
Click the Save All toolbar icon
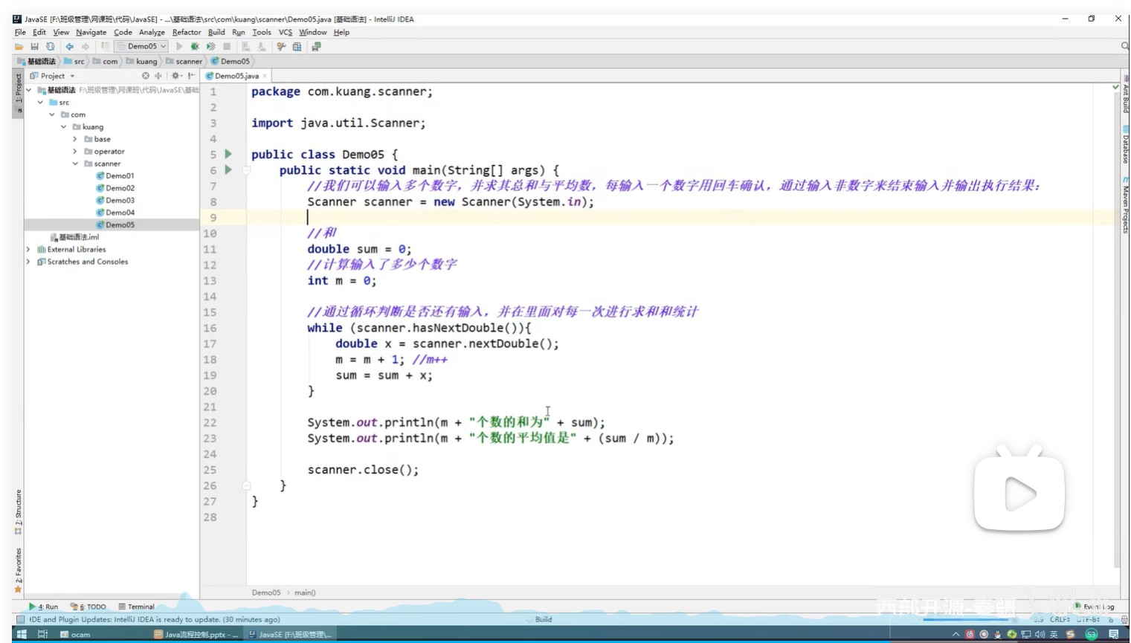click(x=34, y=47)
